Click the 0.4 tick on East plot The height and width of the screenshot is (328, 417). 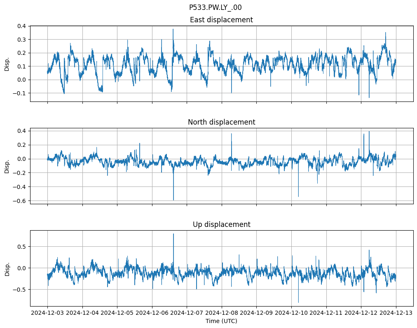pyautogui.click(x=21, y=26)
